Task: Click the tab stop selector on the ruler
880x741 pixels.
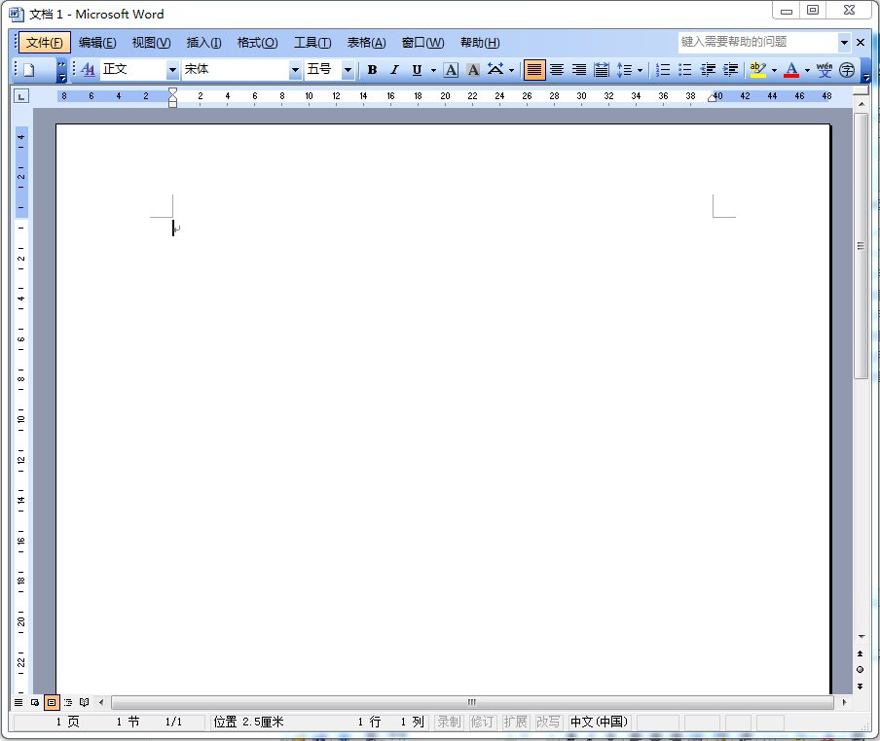Action: point(21,96)
